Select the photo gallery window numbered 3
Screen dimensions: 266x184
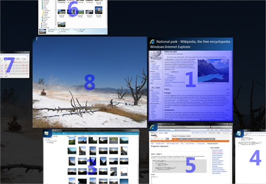click(91, 156)
